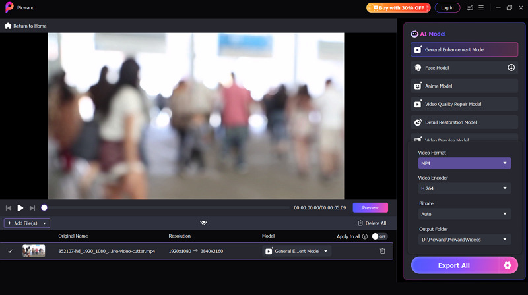The width and height of the screenshot is (528, 295).
Task: Open export settings gear on Export All
Action: click(507, 265)
